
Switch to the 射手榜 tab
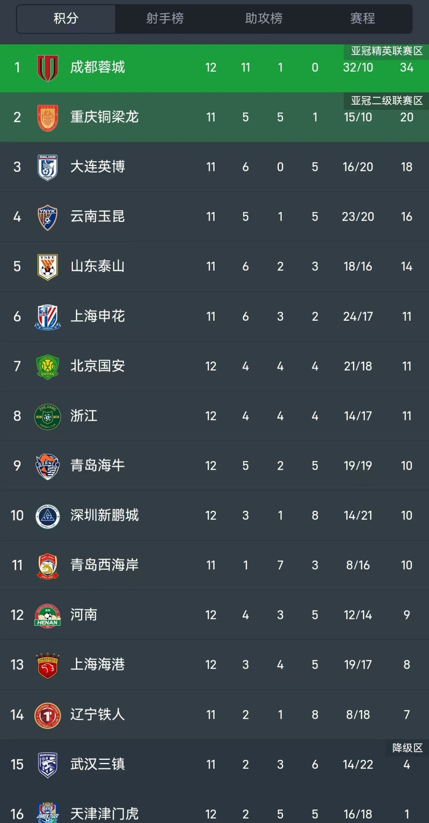pos(164,18)
